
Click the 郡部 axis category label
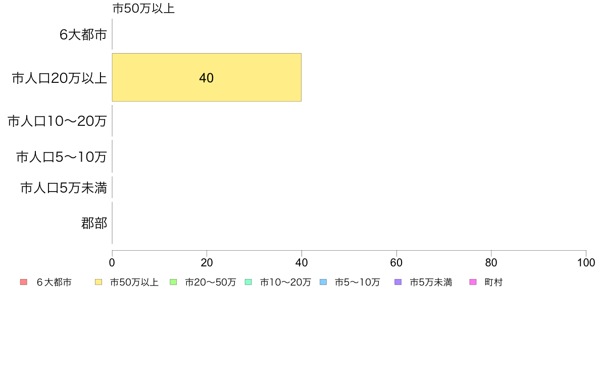[94, 223]
